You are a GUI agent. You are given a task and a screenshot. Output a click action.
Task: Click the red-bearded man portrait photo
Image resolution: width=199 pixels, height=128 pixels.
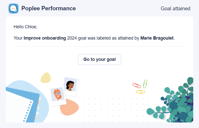coord(58,96)
